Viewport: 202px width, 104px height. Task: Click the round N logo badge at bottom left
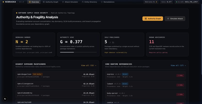(5, 99)
